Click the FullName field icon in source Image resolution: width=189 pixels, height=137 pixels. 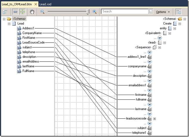point(19,71)
